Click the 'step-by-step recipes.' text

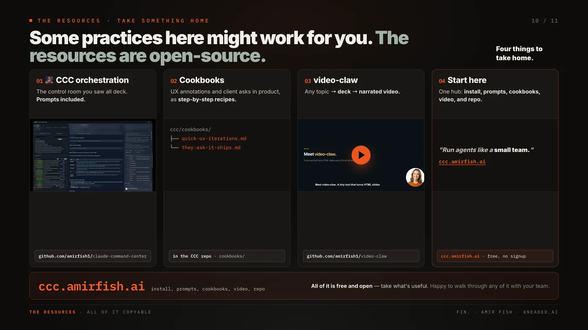click(x=207, y=99)
